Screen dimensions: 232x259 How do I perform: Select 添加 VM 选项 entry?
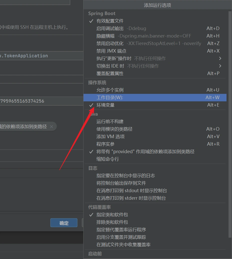110,137
